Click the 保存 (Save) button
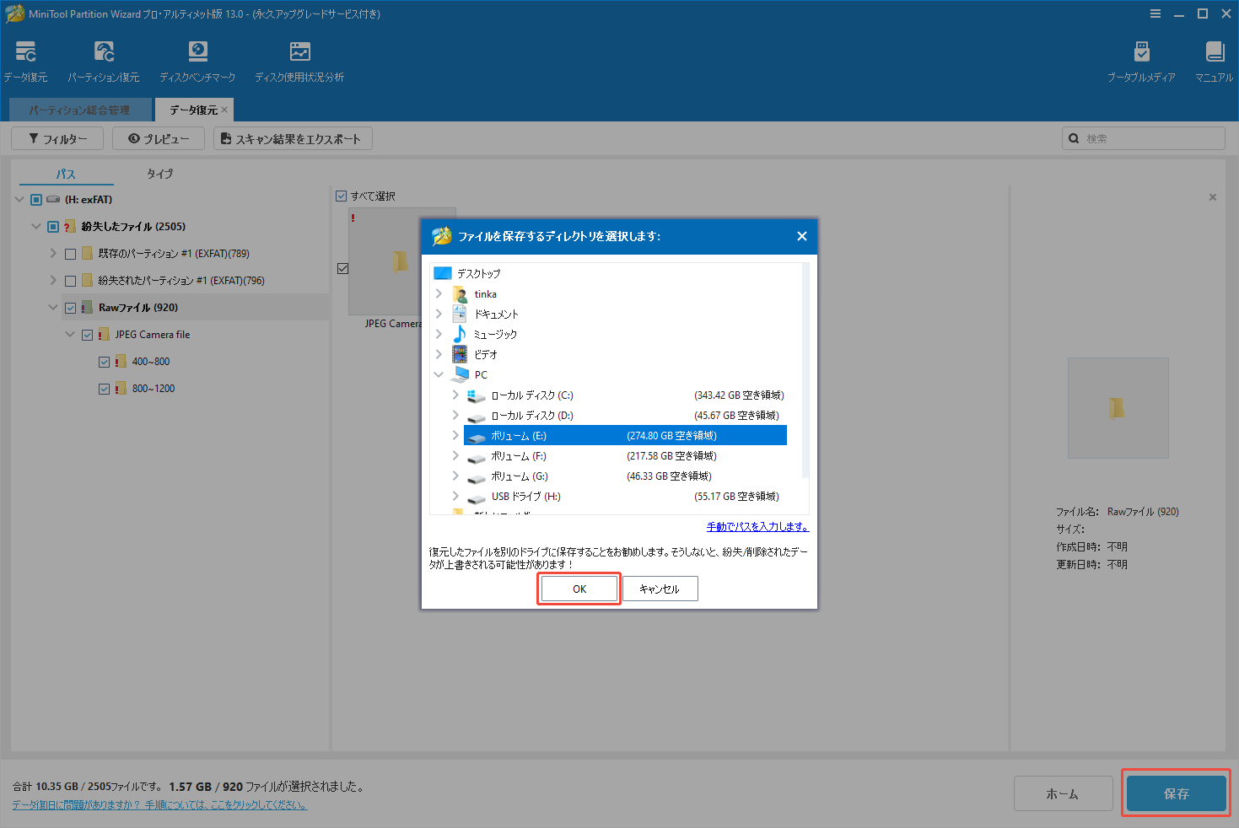Viewport: 1239px width, 828px height. [1176, 793]
